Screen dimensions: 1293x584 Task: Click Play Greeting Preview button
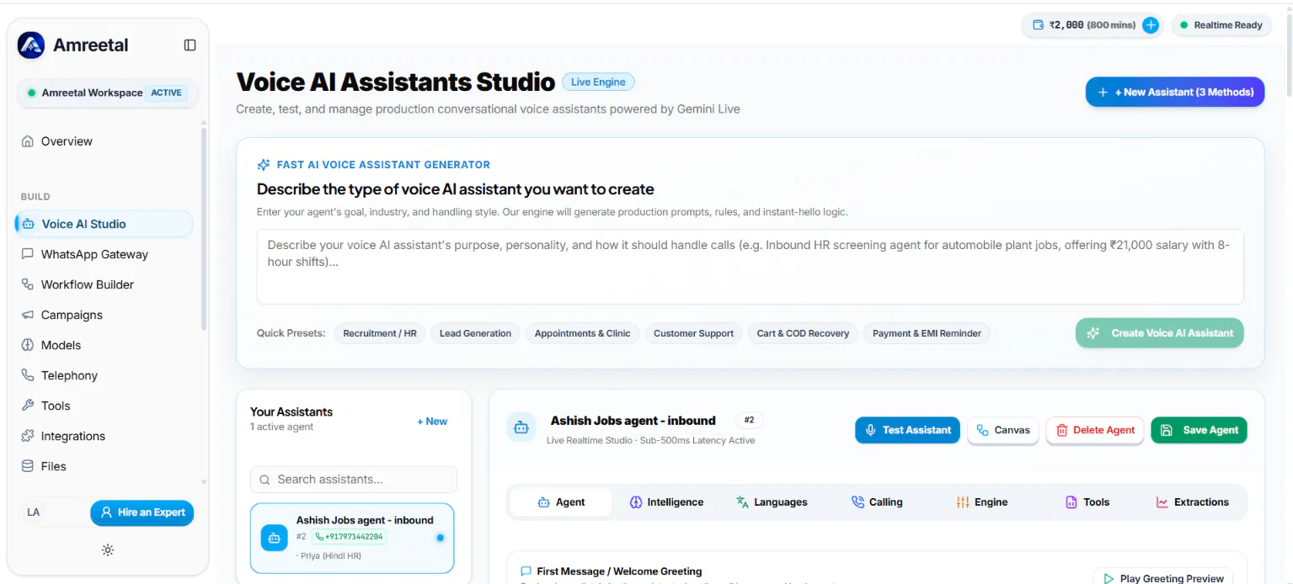pyautogui.click(x=1162, y=578)
